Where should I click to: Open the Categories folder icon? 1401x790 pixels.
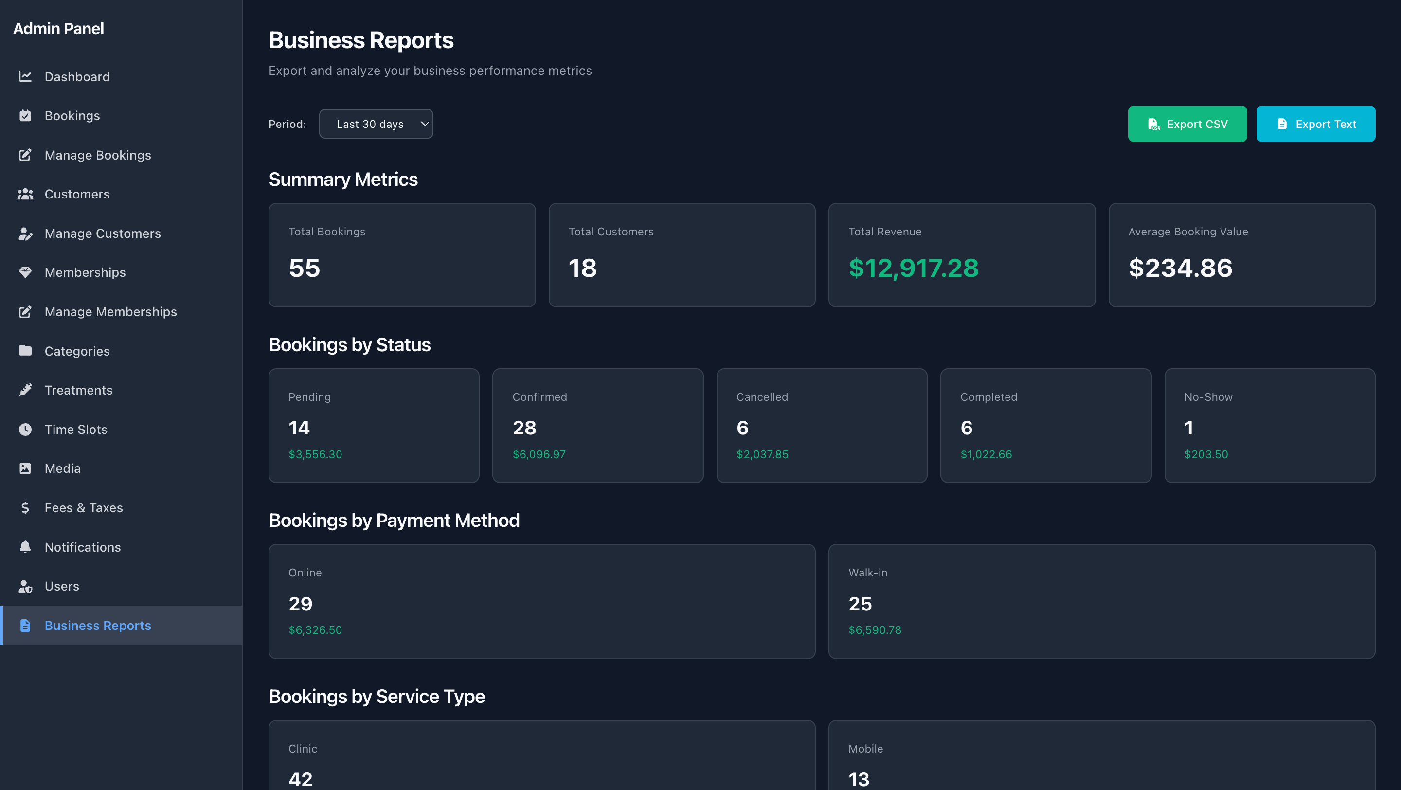click(26, 351)
